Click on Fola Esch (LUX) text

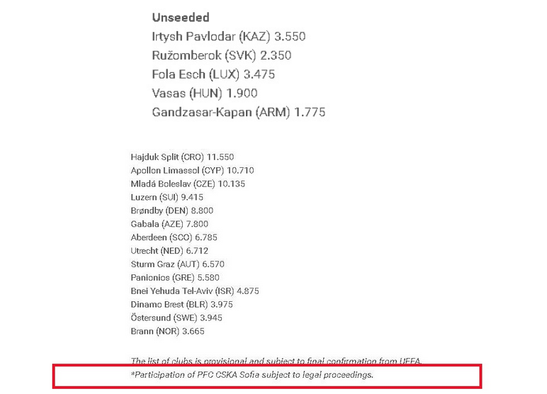(213, 74)
